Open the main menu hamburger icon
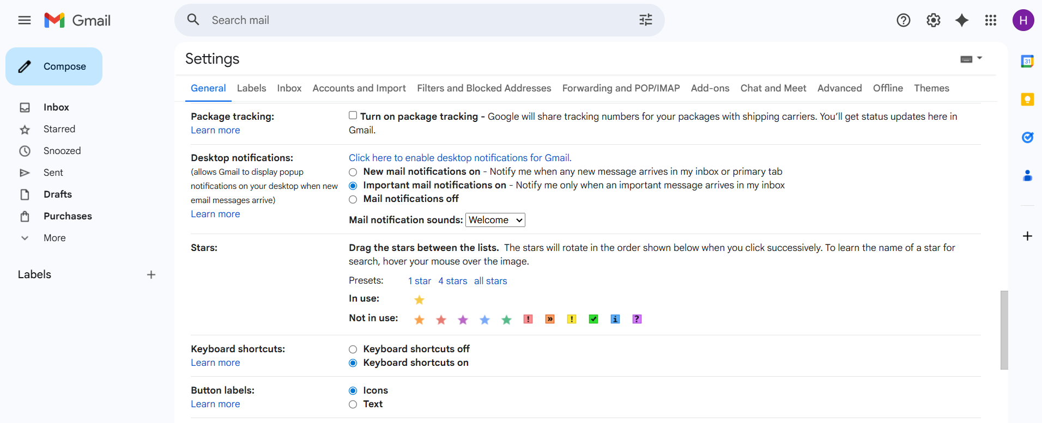The height and width of the screenshot is (423, 1042). tap(25, 20)
